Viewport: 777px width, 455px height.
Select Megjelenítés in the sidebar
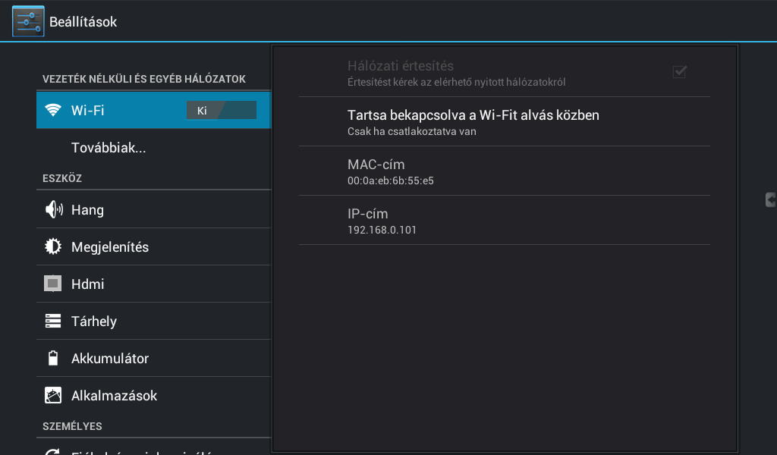[x=153, y=246]
